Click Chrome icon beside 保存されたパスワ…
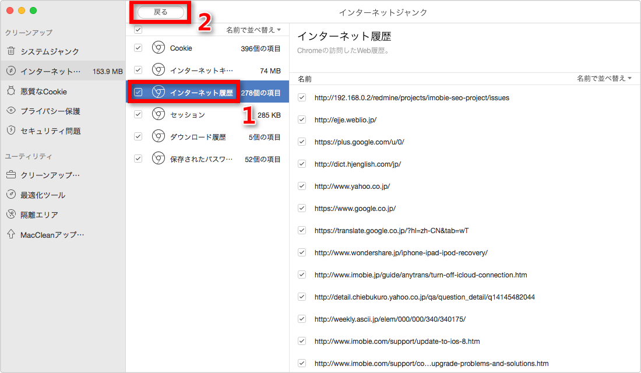This screenshot has height=373, width=641. [158, 159]
